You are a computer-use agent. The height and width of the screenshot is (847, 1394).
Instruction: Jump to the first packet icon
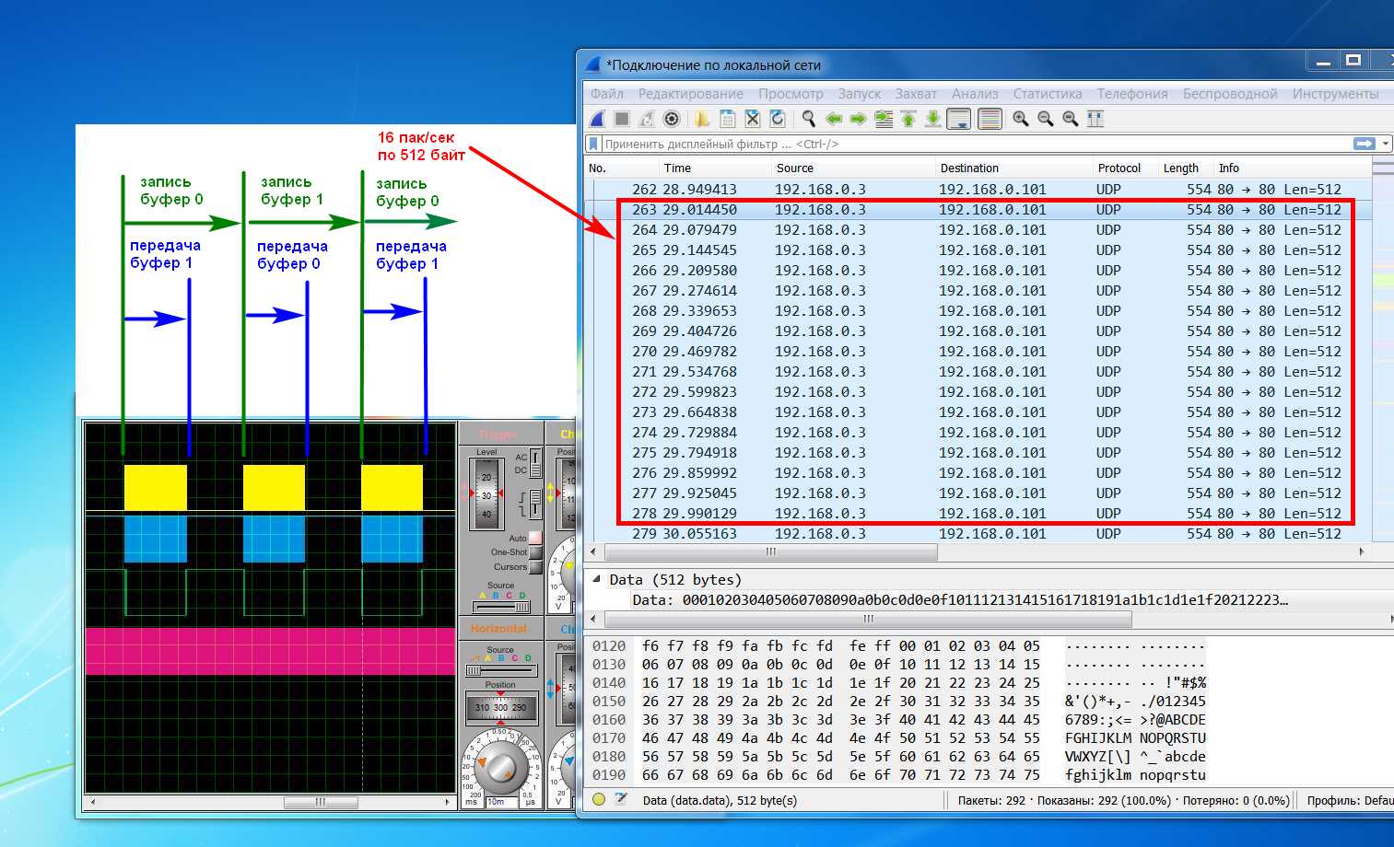pos(908,119)
